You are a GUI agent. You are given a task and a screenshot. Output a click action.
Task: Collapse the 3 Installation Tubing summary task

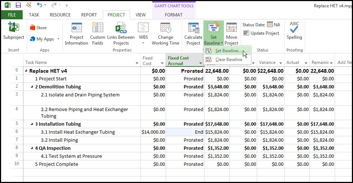point(32,124)
